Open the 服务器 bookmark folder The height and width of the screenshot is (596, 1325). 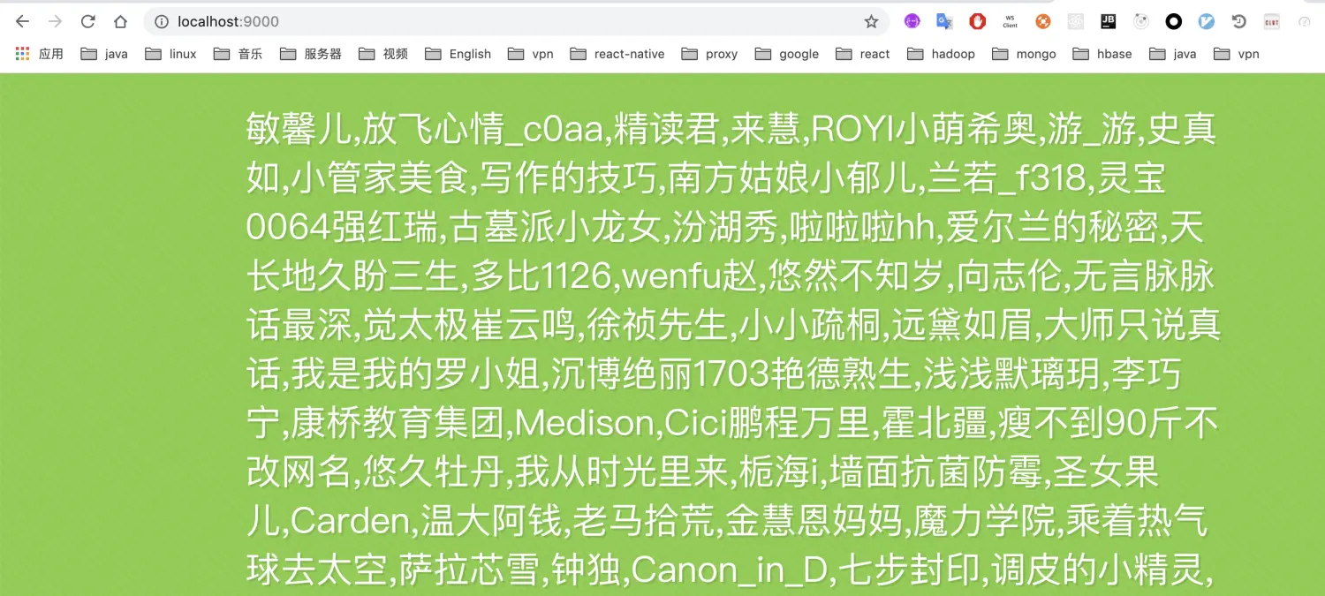pos(311,54)
